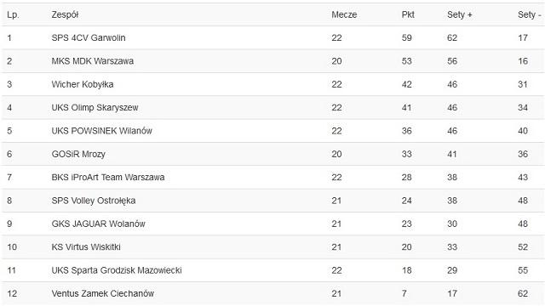Select SPS Volley Ostrołęka team name
The height and width of the screenshot is (306, 545).
click(x=94, y=201)
